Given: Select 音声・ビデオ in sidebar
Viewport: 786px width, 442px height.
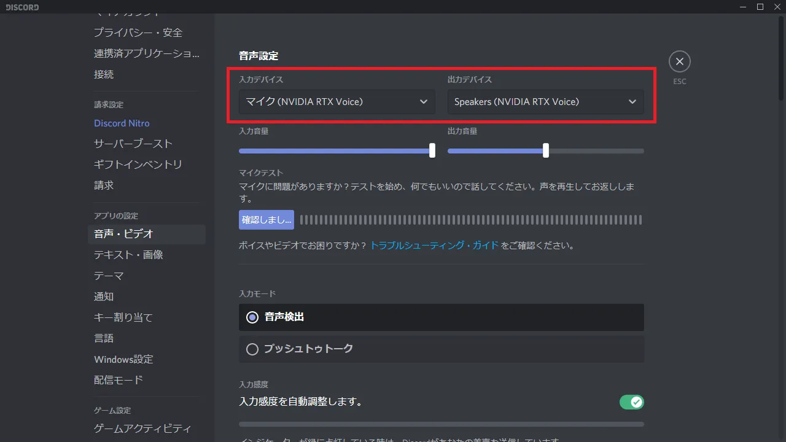Looking at the screenshot, I should tap(146, 234).
